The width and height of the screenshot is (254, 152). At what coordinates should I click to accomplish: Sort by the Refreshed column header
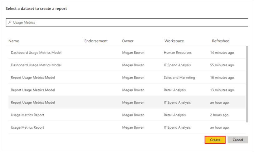221,41
